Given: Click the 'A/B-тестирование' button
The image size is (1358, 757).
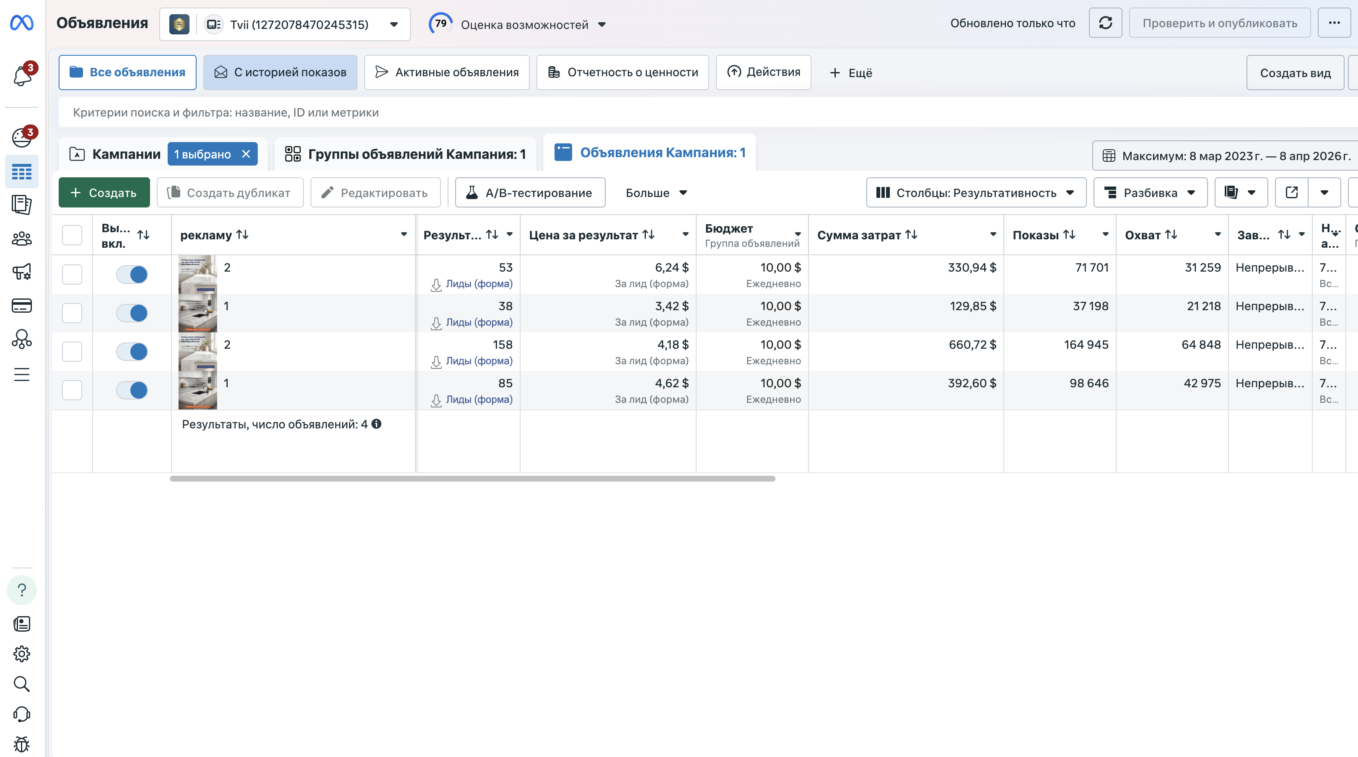Looking at the screenshot, I should click(x=530, y=193).
